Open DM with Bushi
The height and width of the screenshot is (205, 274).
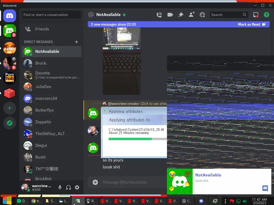click(51, 157)
